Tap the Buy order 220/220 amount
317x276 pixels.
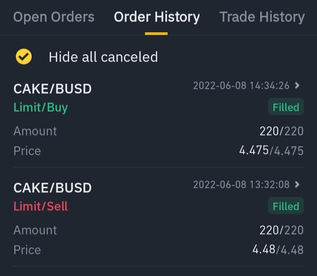pyautogui.click(x=282, y=131)
